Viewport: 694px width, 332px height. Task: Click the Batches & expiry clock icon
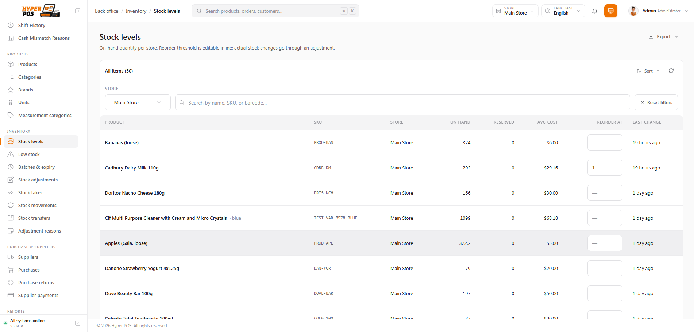click(x=11, y=167)
